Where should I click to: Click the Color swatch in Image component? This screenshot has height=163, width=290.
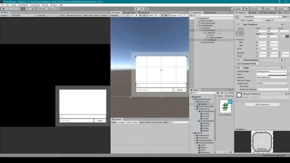click(x=271, y=74)
